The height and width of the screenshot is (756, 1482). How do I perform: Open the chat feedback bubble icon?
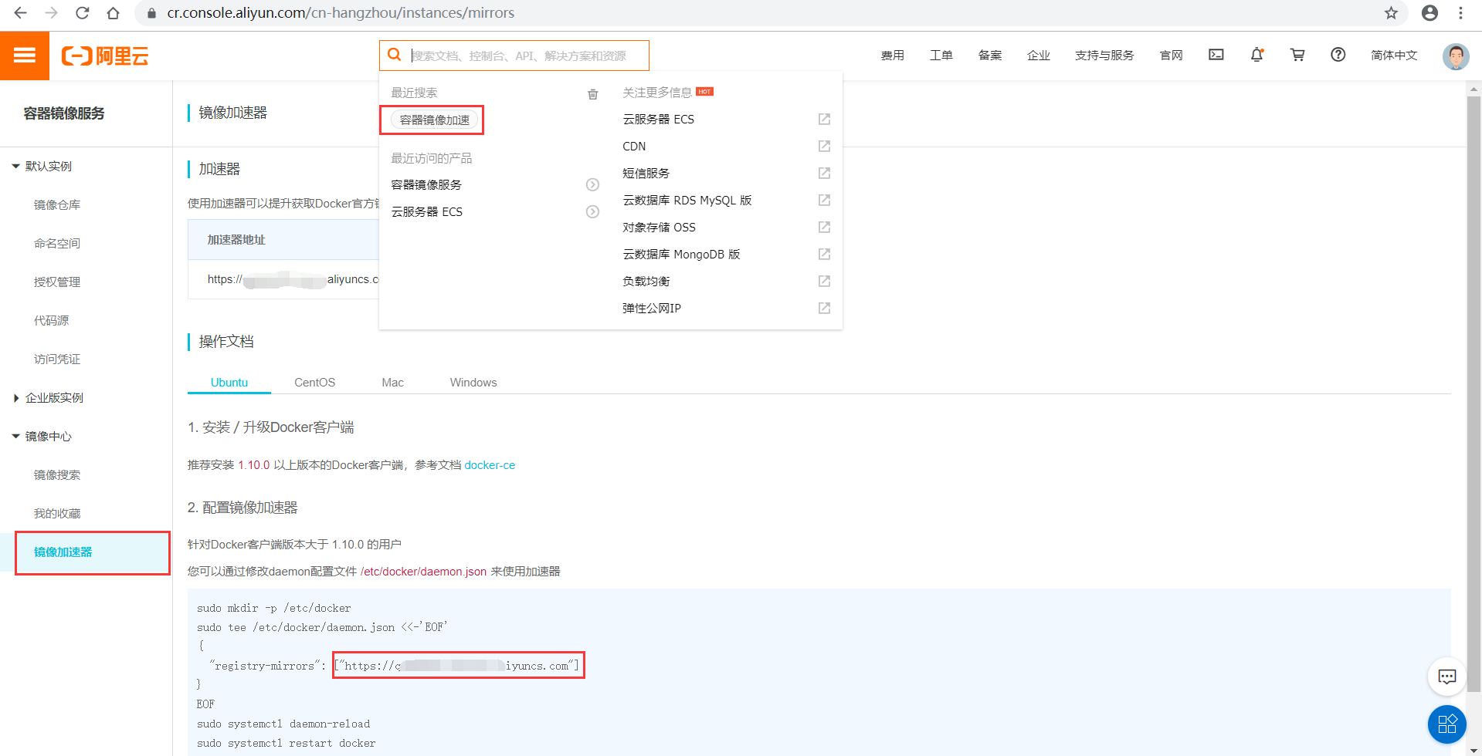click(x=1447, y=677)
